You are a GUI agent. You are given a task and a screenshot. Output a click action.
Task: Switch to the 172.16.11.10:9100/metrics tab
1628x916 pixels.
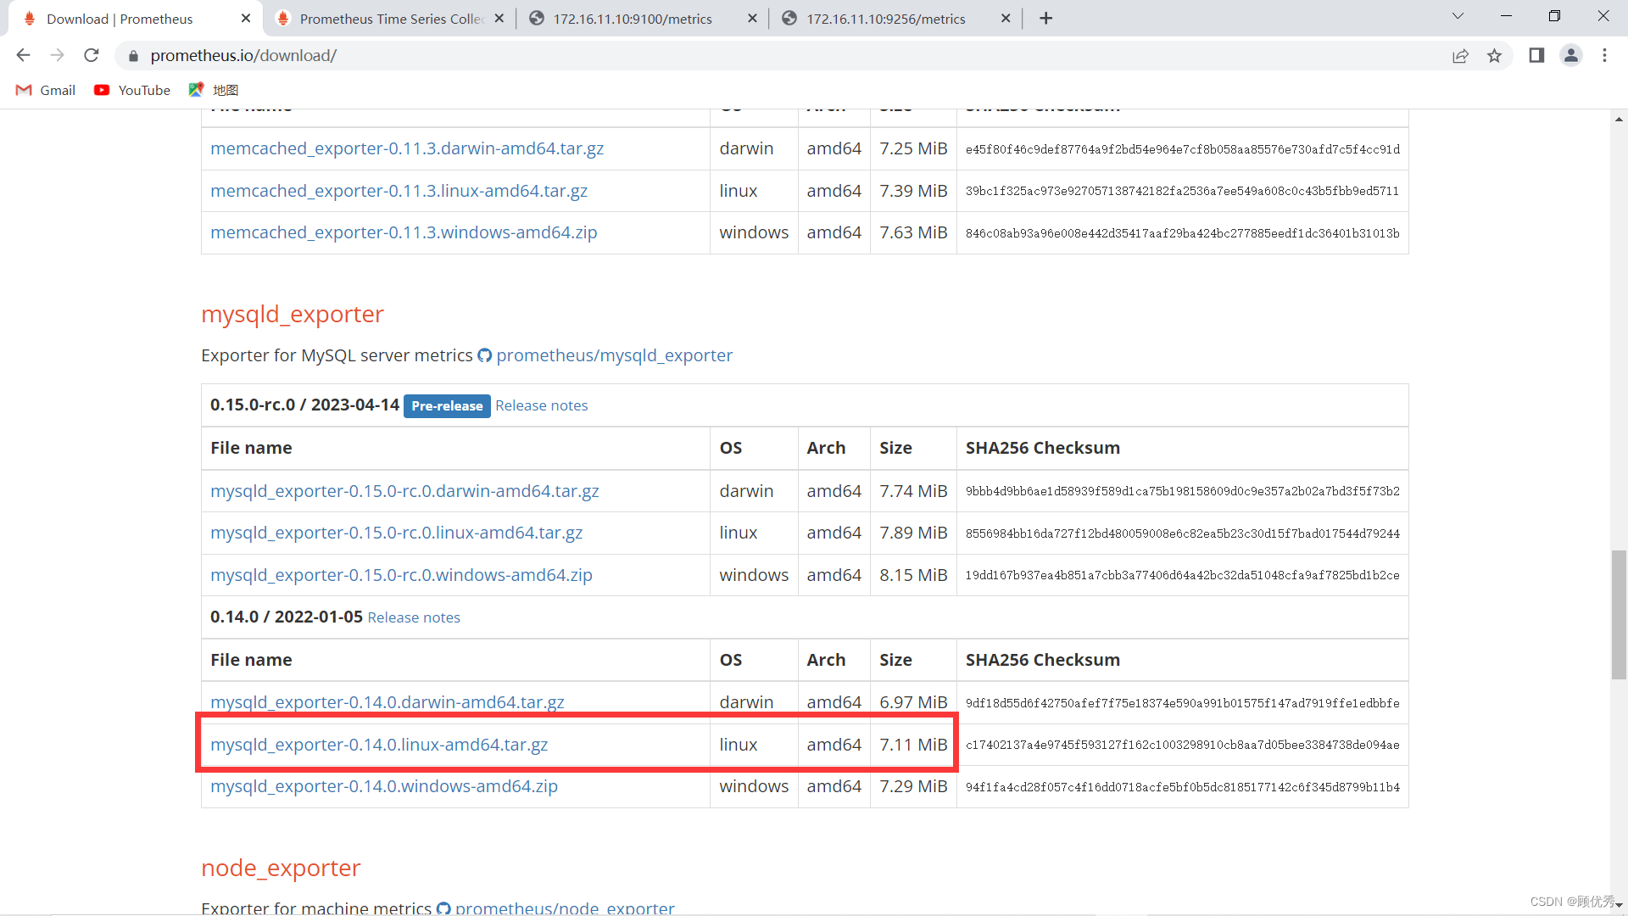coord(632,18)
